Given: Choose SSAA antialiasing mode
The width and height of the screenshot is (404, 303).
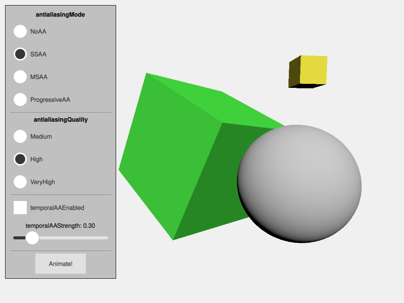Looking at the screenshot, I should (x=20, y=54).
